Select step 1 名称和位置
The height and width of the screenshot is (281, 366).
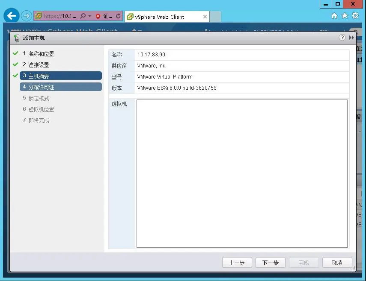(61, 54)
